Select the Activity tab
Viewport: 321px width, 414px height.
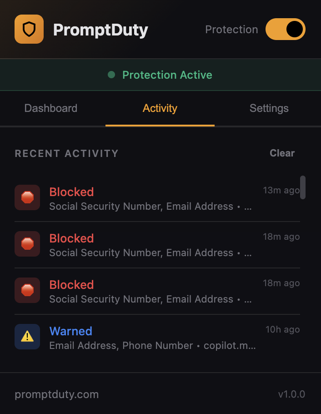point(160,108)
